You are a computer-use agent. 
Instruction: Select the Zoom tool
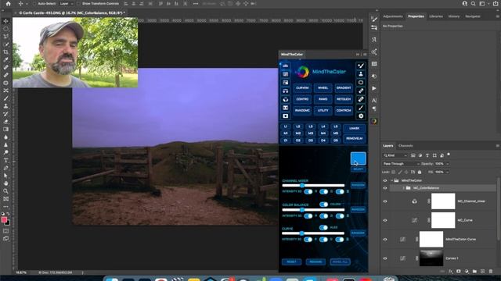tap(5, 191)
